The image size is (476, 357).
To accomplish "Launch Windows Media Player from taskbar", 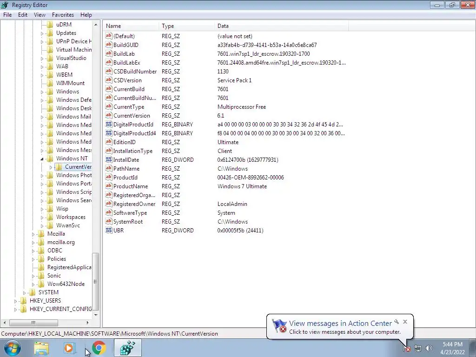I will 69,348.
